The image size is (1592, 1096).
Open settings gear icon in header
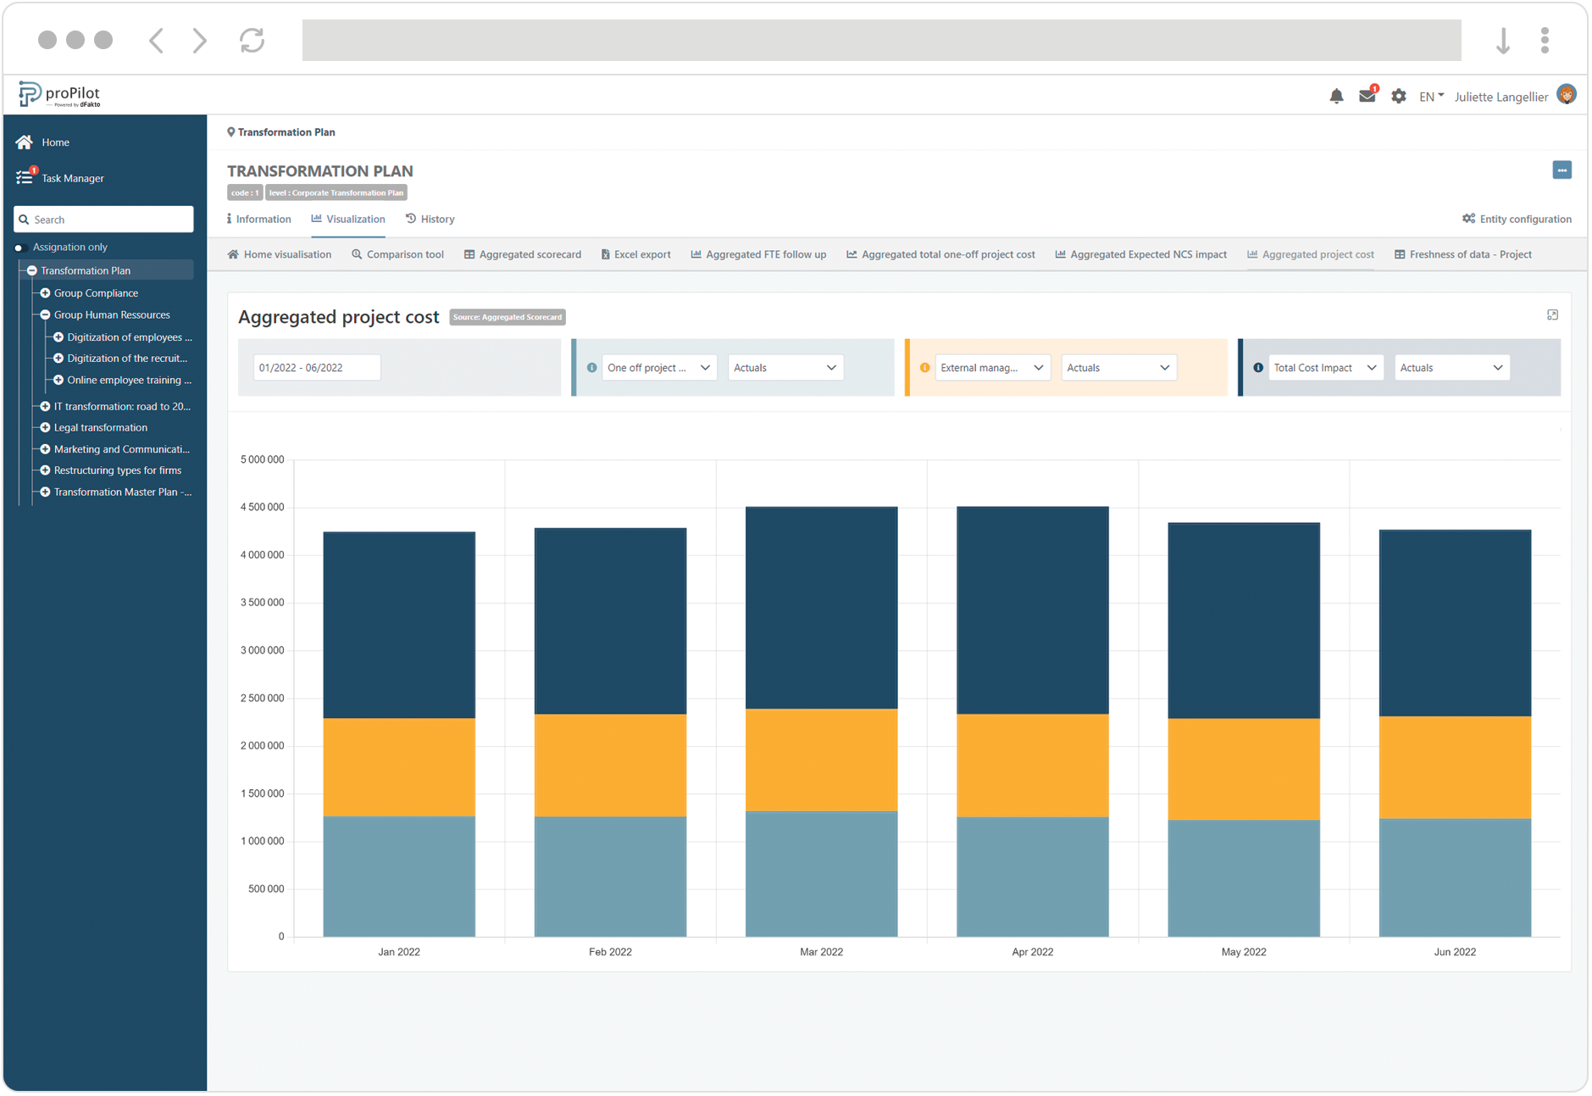1399,97
